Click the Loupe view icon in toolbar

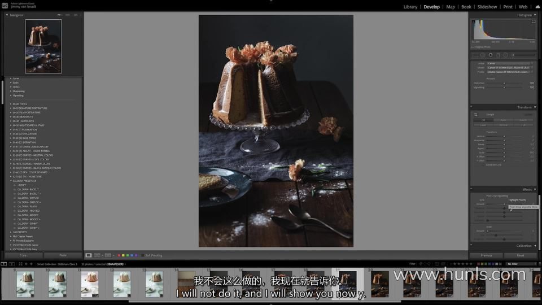[89, 255]
